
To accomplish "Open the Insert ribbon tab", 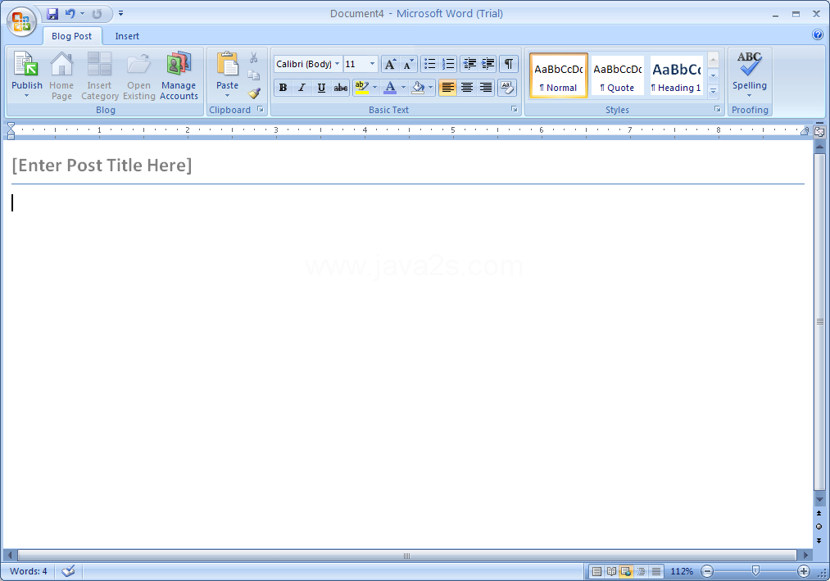I will [x=127, y=36].
